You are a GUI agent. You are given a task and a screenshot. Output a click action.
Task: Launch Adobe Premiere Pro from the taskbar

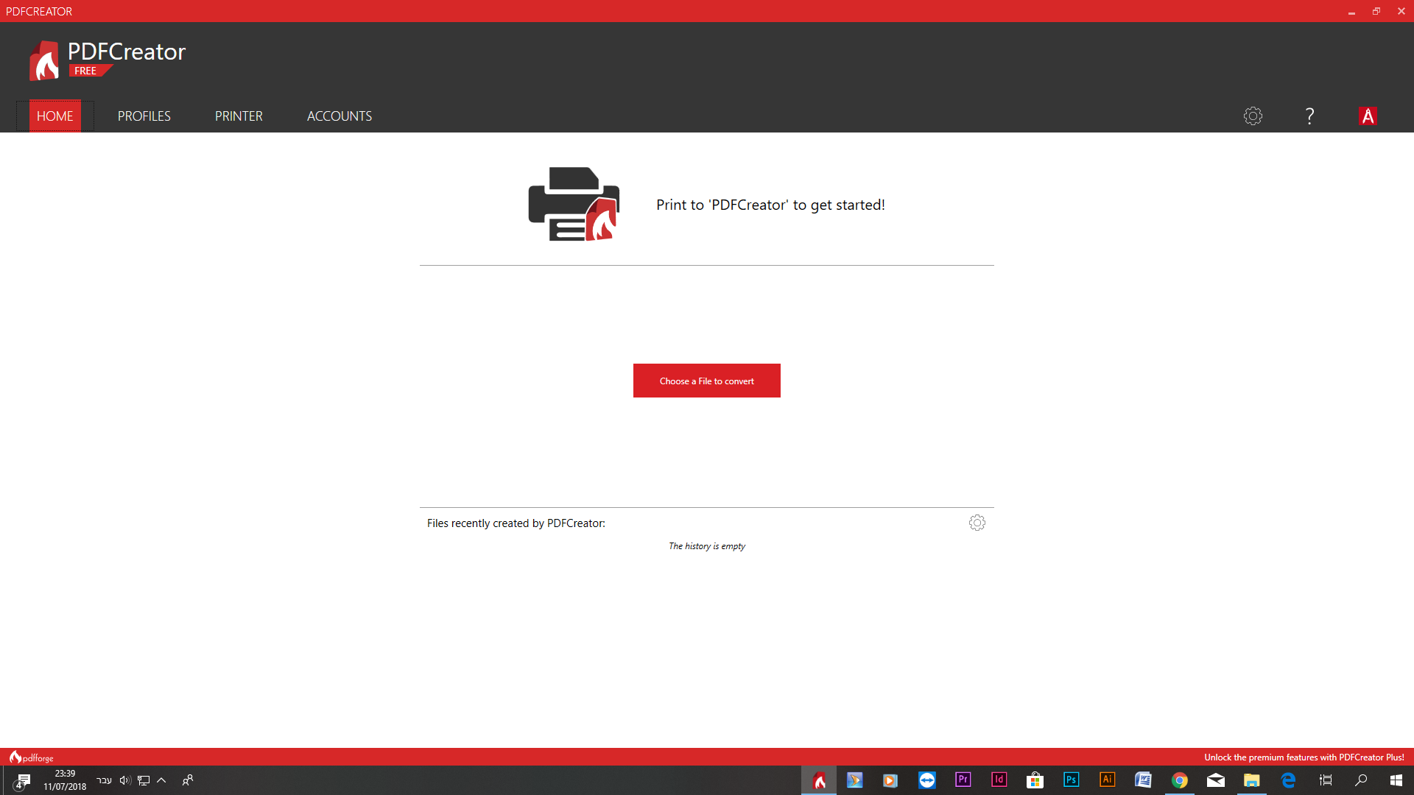coord(963,780)
